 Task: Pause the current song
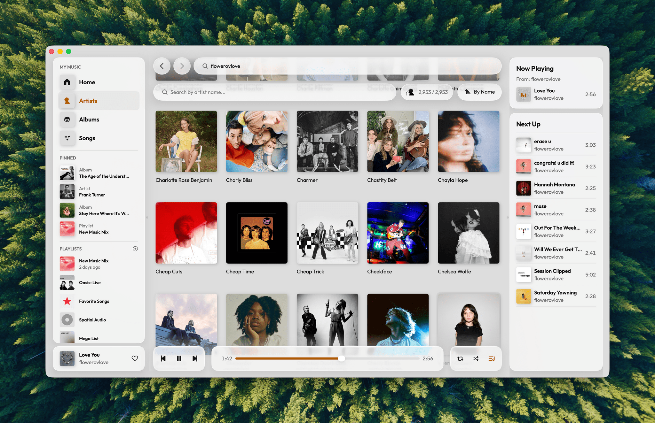(179, 358)
